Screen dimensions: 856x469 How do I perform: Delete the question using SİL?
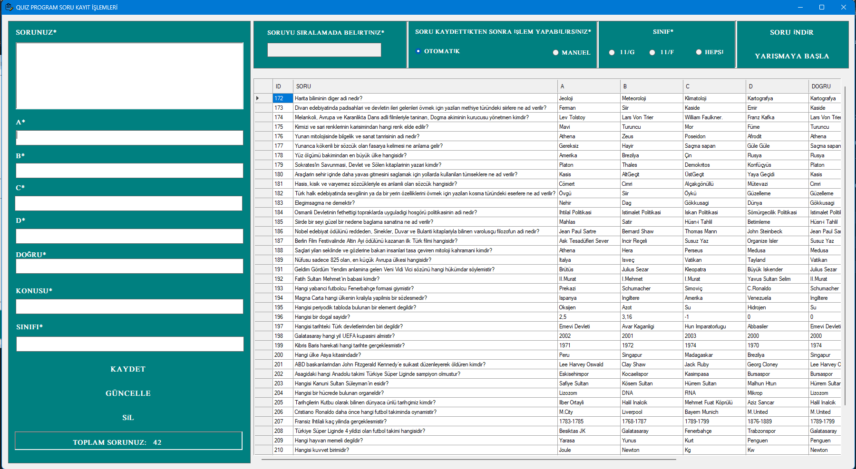pyautogui.click(x=128, y=418)
